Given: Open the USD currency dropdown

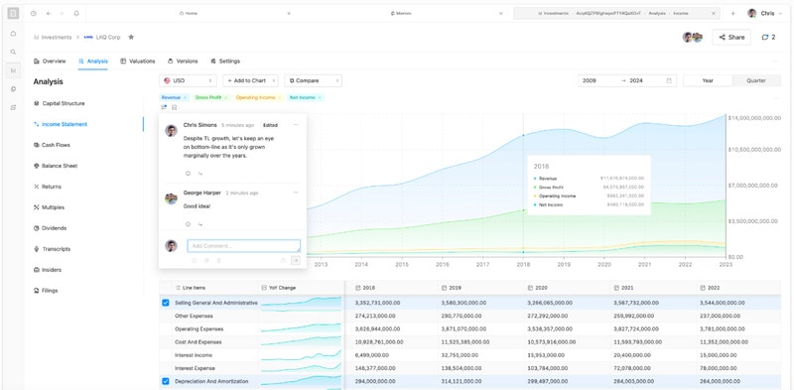Looking at the screenshot, I should [188, 80].
